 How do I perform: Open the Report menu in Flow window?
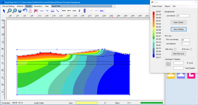tap(167, 6)
